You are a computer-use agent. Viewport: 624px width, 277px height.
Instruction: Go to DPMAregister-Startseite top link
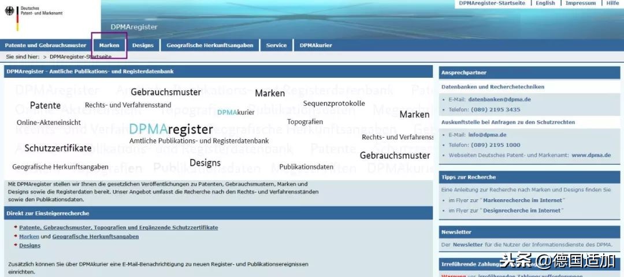(492, 3)
